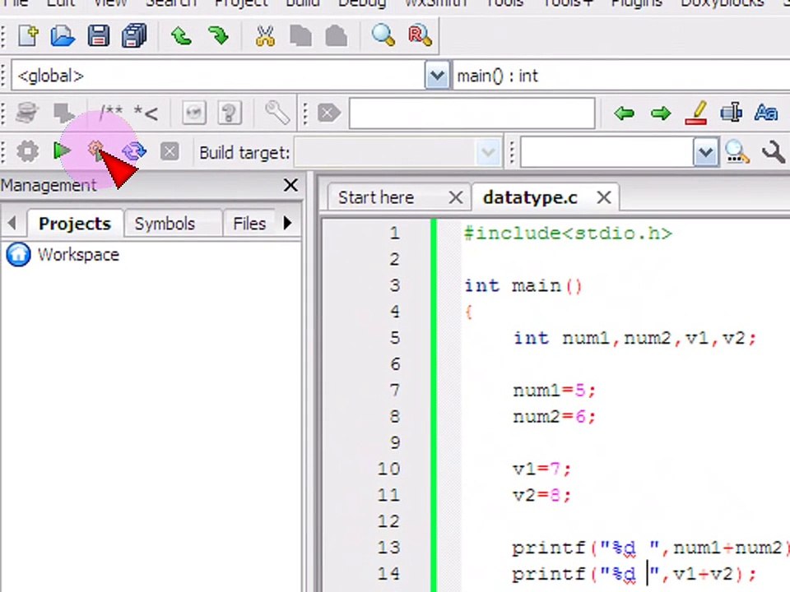Undo with the green back arrow

[181, 36]
